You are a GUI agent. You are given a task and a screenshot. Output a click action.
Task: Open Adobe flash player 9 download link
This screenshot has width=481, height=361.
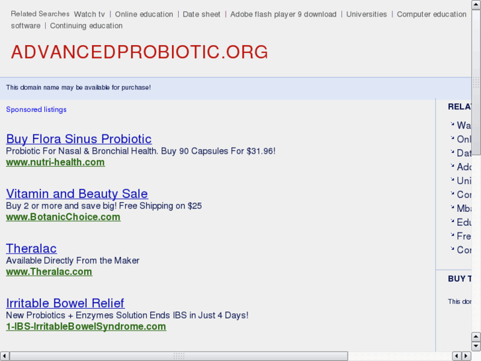tap(283, 14)
